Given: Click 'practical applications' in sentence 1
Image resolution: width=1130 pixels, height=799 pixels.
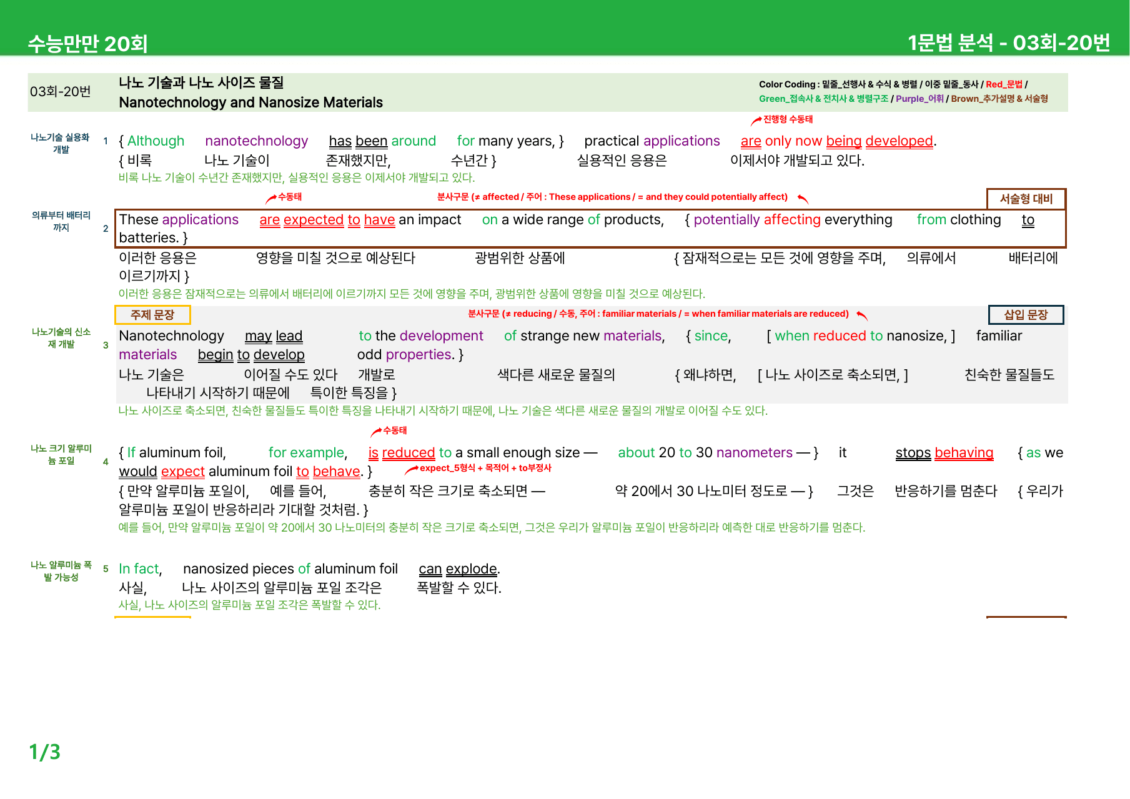Looking at the screenshot, I should click(652, 141).
